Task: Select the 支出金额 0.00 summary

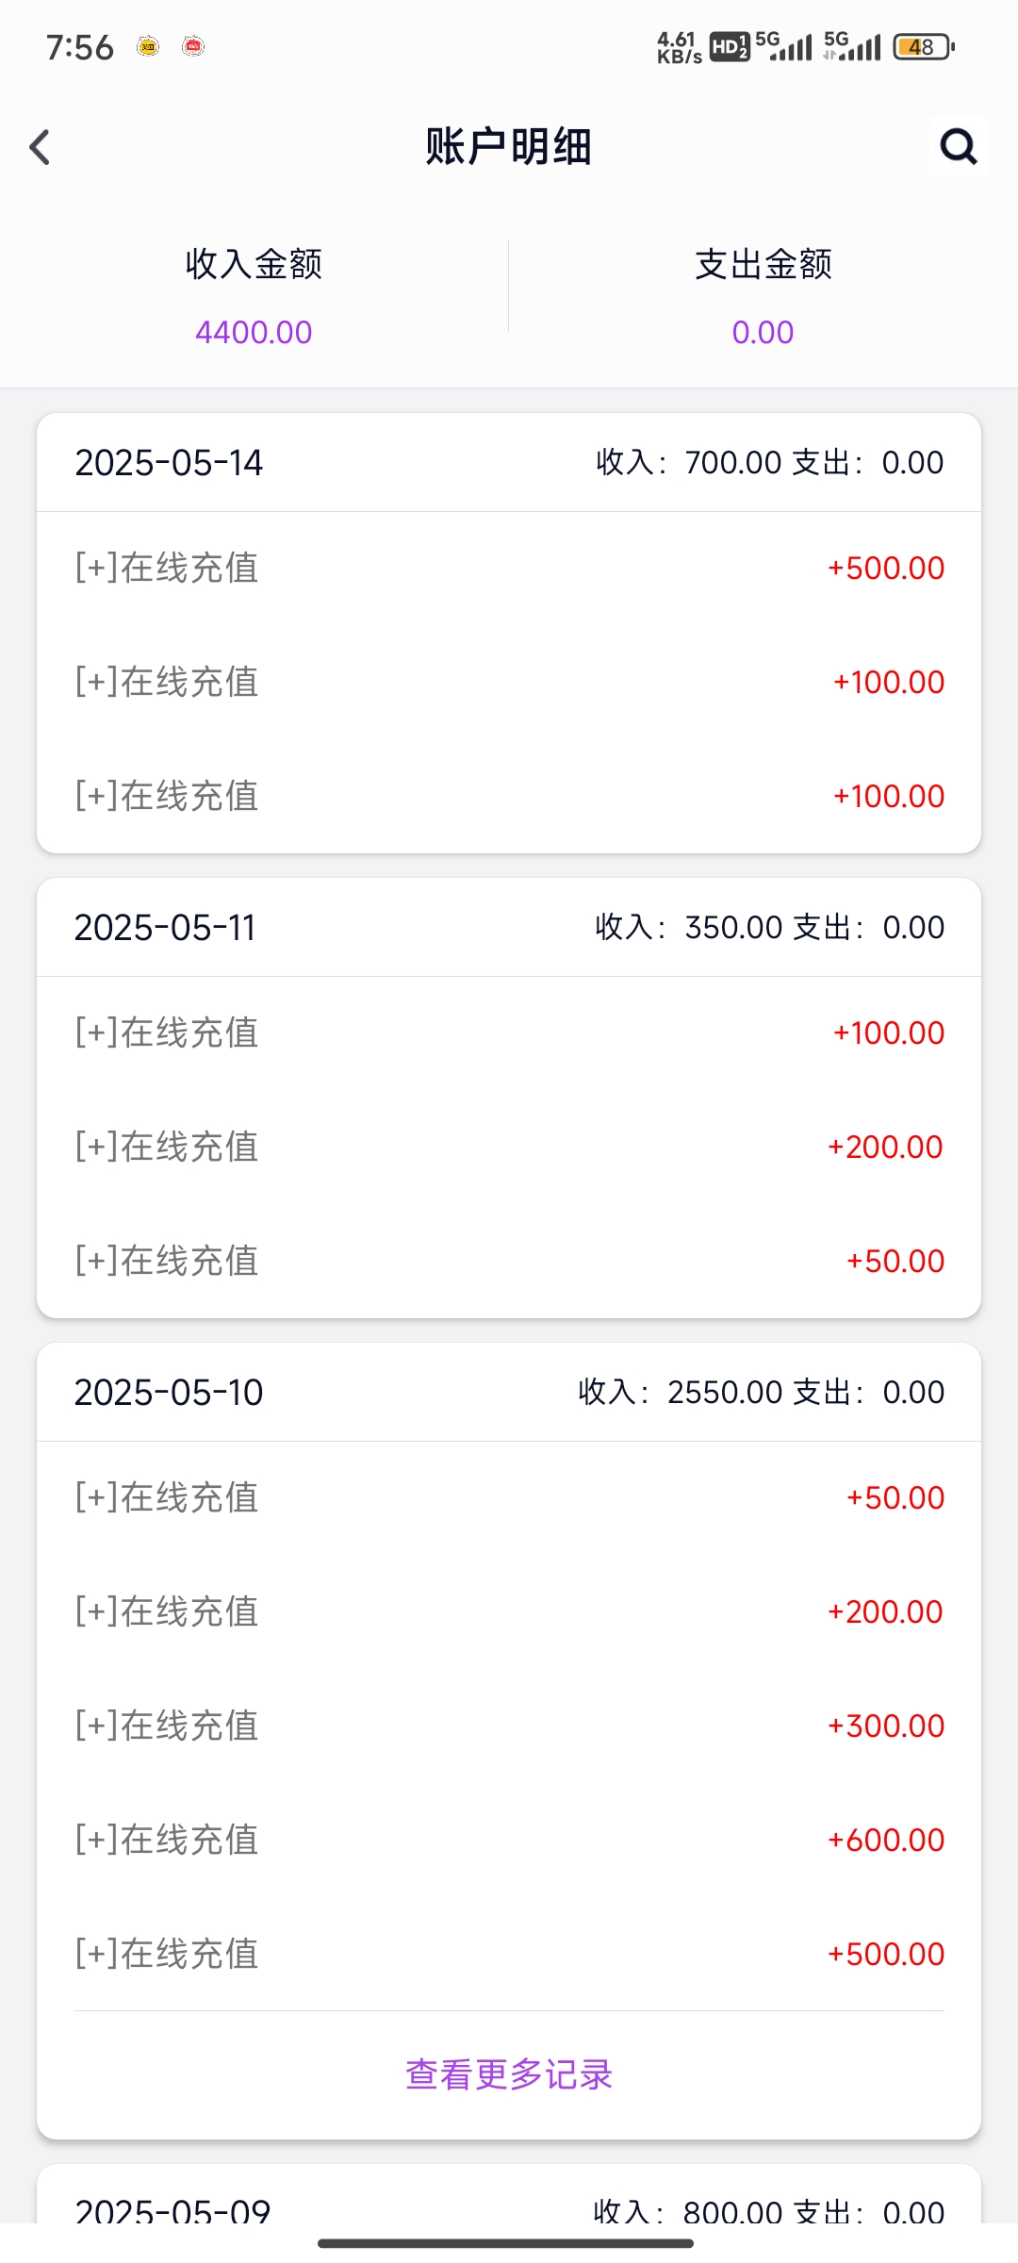Action: pos(763,296)
